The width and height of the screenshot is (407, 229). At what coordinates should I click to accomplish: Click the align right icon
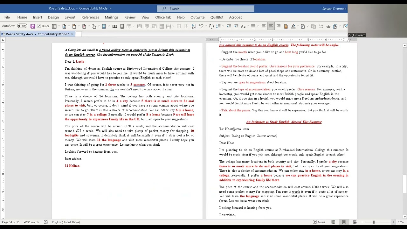point(278,26)
